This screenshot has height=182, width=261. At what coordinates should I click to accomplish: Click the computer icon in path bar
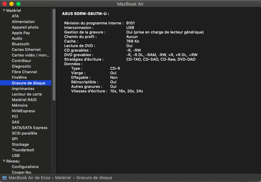click(5, 178)
